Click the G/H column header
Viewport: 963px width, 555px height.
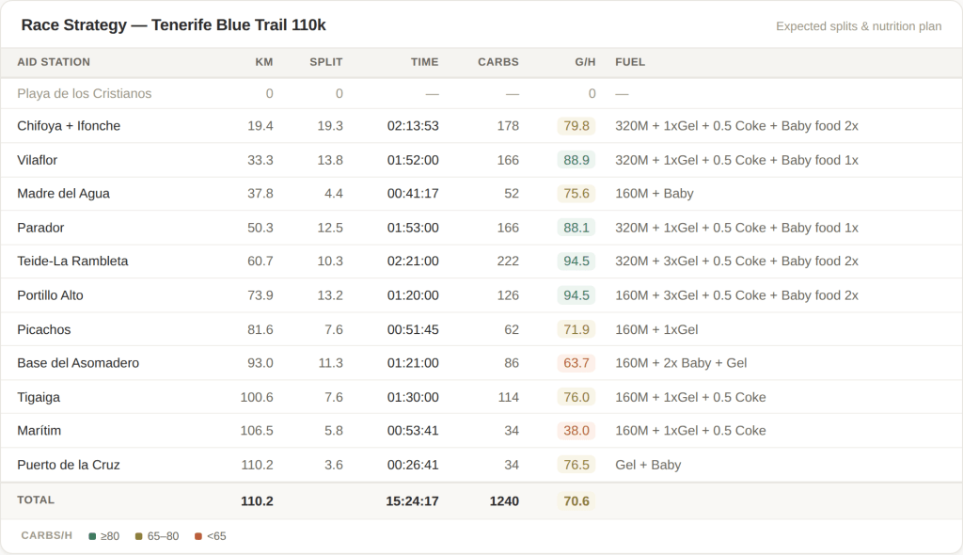pyautogui.click(x=585, y=62)
